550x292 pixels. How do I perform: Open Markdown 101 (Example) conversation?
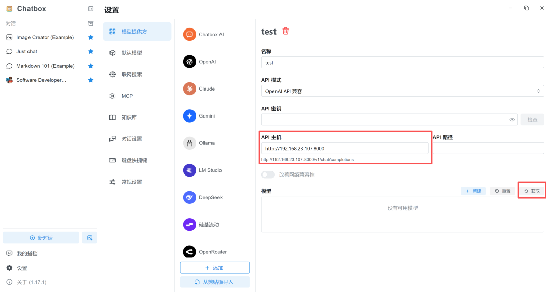(45, 66)
